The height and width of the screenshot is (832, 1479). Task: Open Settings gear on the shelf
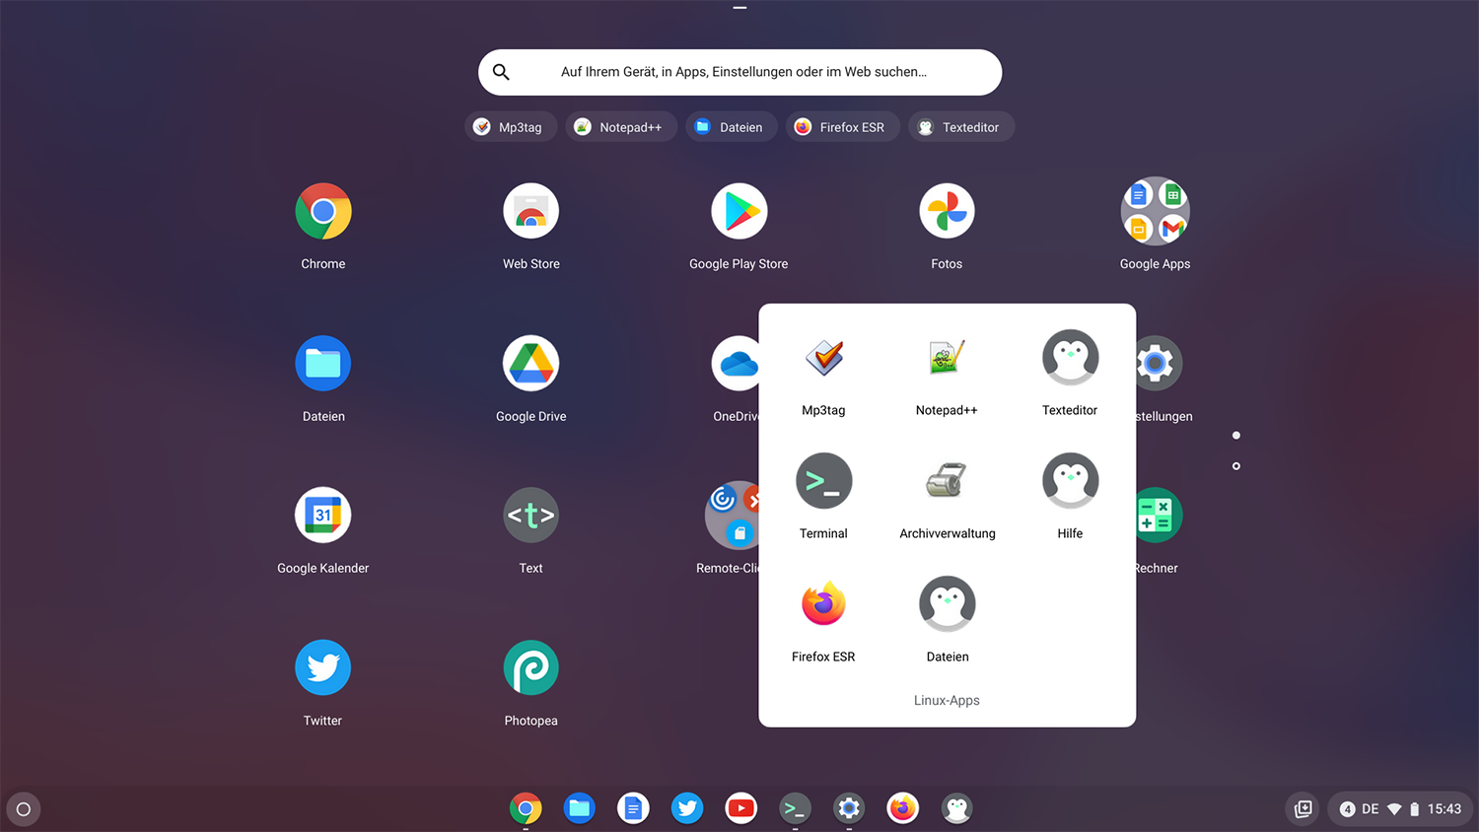pyautogui.click(x=849, y=809)
